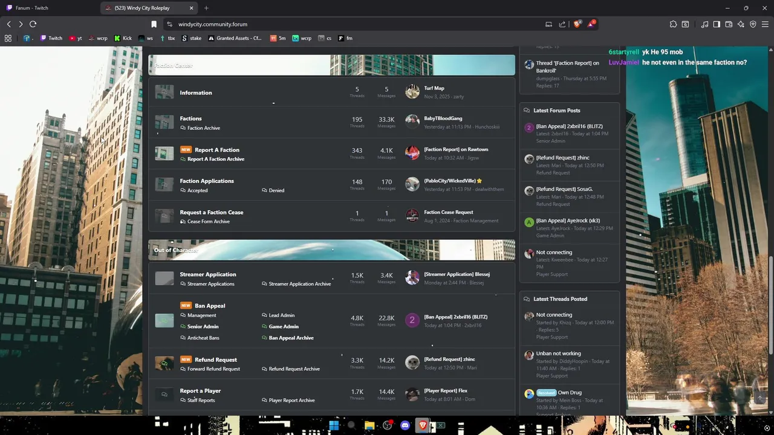Viewport: 774px width, 435px height.
Task: Go back with the browser back arrow
Action: [8, 24]
